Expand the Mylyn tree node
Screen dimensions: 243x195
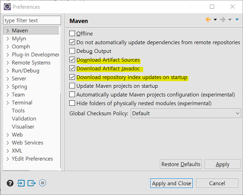8,39
